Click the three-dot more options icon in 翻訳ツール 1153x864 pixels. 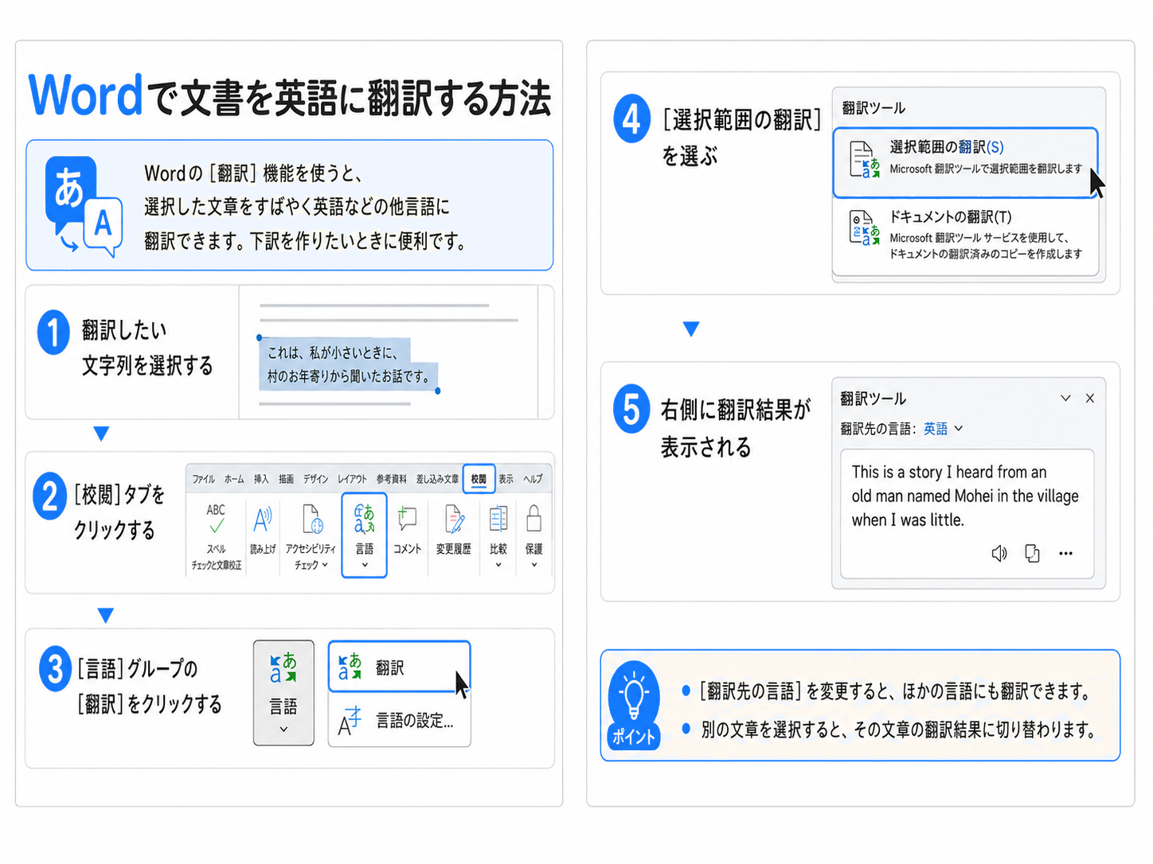[x=1065, y=554]
